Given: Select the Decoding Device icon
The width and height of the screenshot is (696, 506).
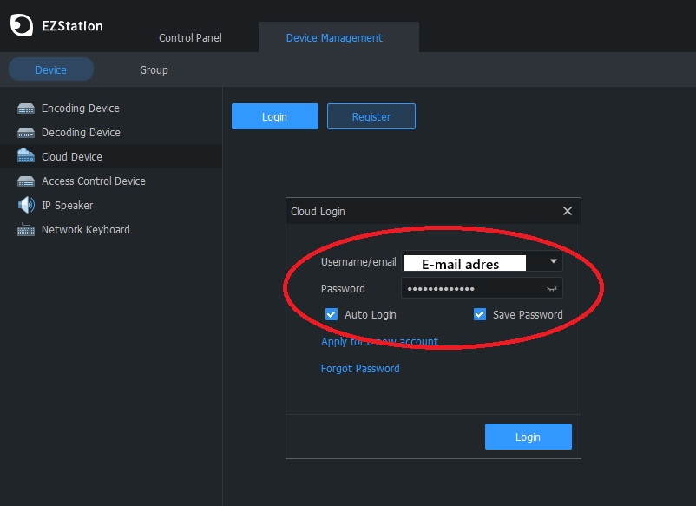Looking at the screenshot, I should 26,133.
